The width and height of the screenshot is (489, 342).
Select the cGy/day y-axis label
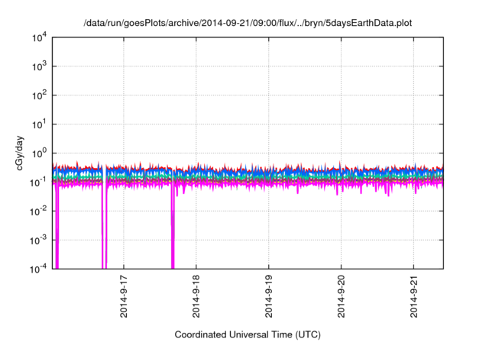(20, 153)
